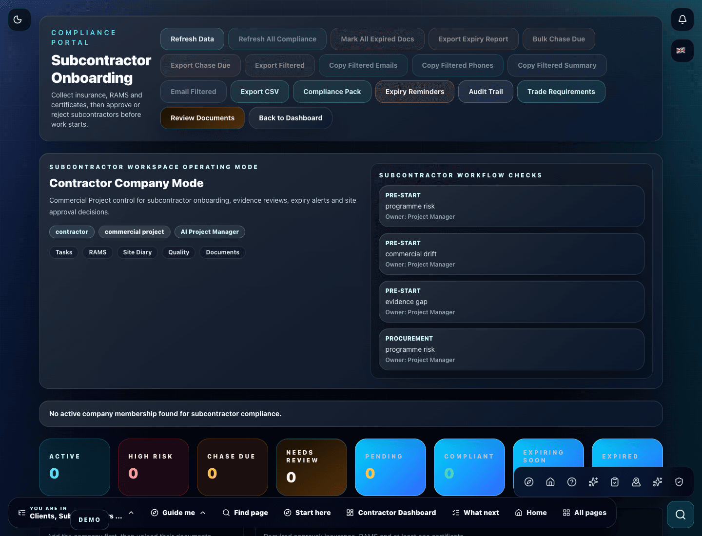
Task: Click the DEMO badge
Action: tap(90, 520)
